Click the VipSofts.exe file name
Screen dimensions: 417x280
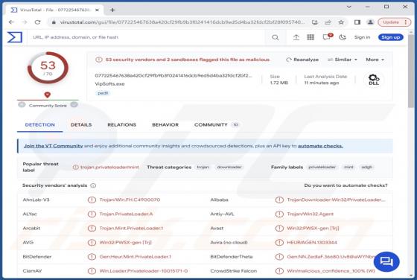[x=110, y=83]
